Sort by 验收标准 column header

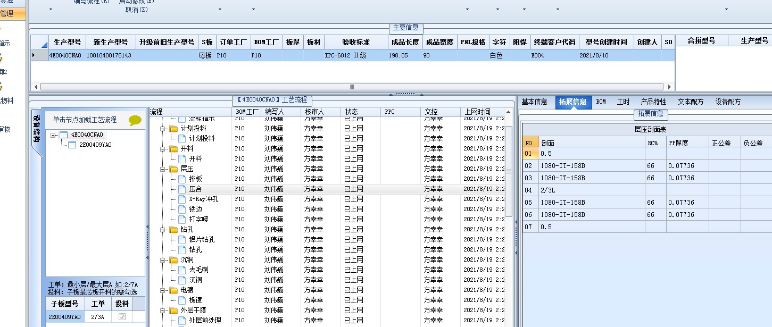[x=355, y=42]
